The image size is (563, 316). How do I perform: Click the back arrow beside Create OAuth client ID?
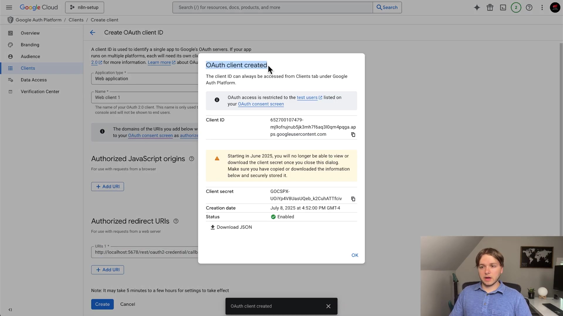[x=93, y=32]
